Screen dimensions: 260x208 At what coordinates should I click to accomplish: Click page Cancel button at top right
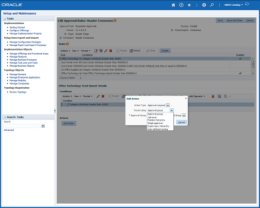[250, 20]
